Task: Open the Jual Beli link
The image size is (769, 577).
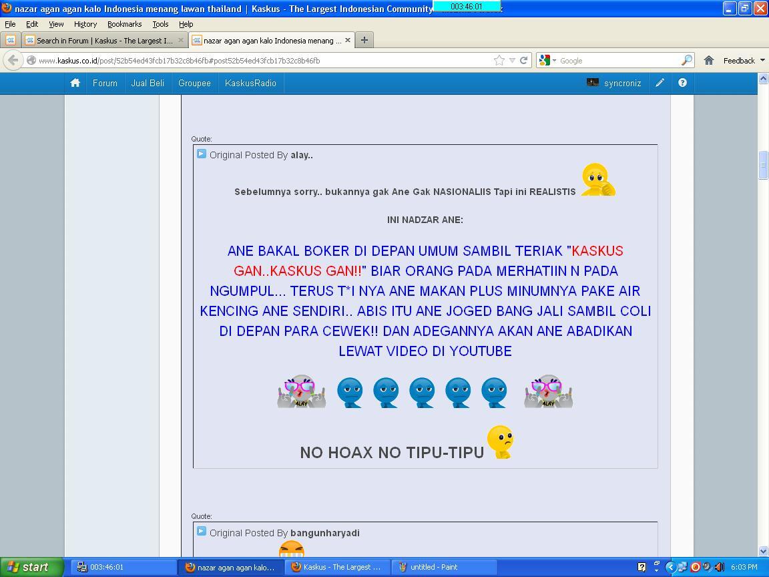Action: pyautogui.click(x=148, y=83)
